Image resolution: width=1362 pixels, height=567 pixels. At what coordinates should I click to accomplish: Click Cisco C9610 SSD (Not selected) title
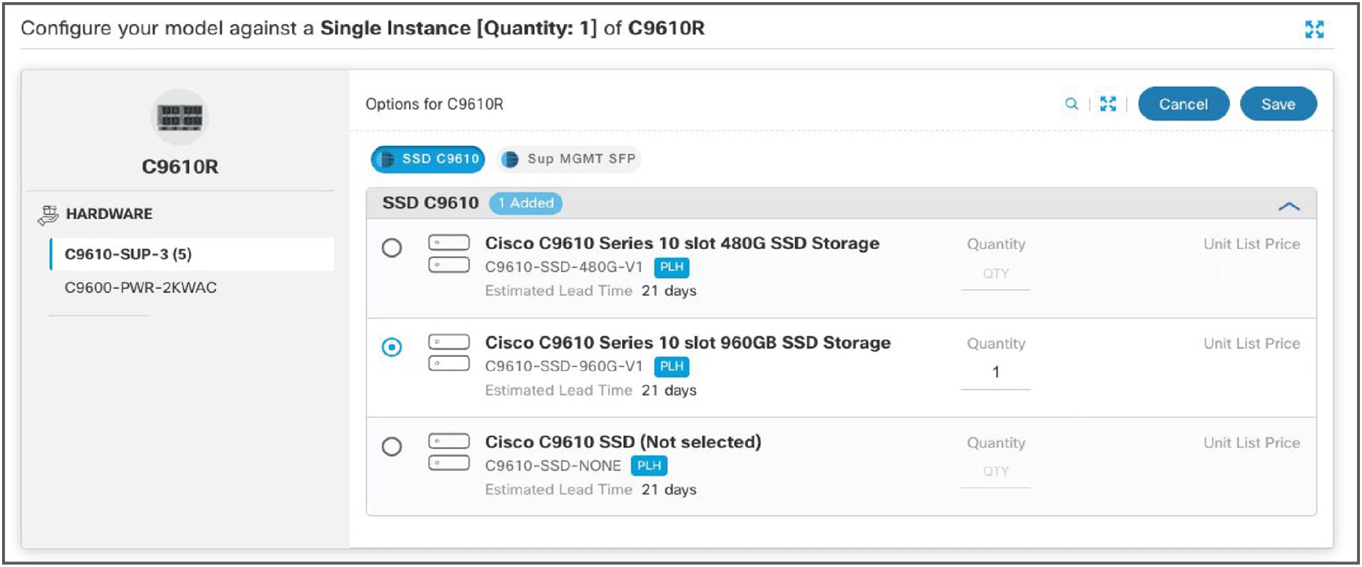click(623, 442)
